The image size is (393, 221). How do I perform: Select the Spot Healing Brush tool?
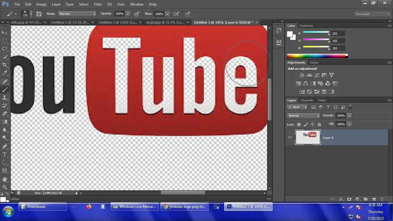[5, 82]
